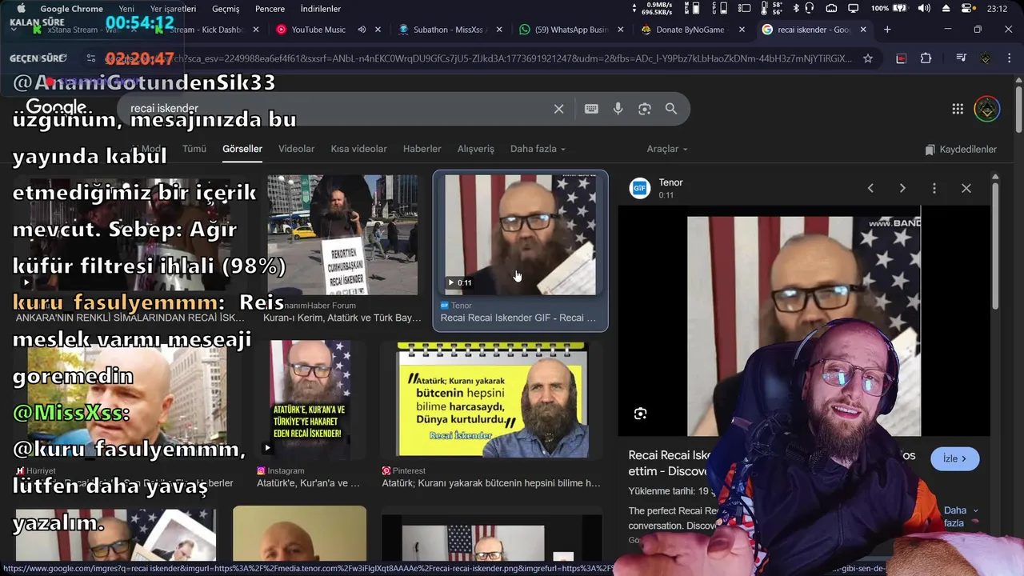The image size is (1024, 576).
Task: Start voice search with the microphone
Action: pyautogui.click(x=618, y=109)
